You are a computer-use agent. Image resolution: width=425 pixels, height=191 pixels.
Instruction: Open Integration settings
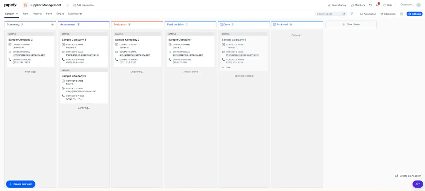click(x=388, y=14)
